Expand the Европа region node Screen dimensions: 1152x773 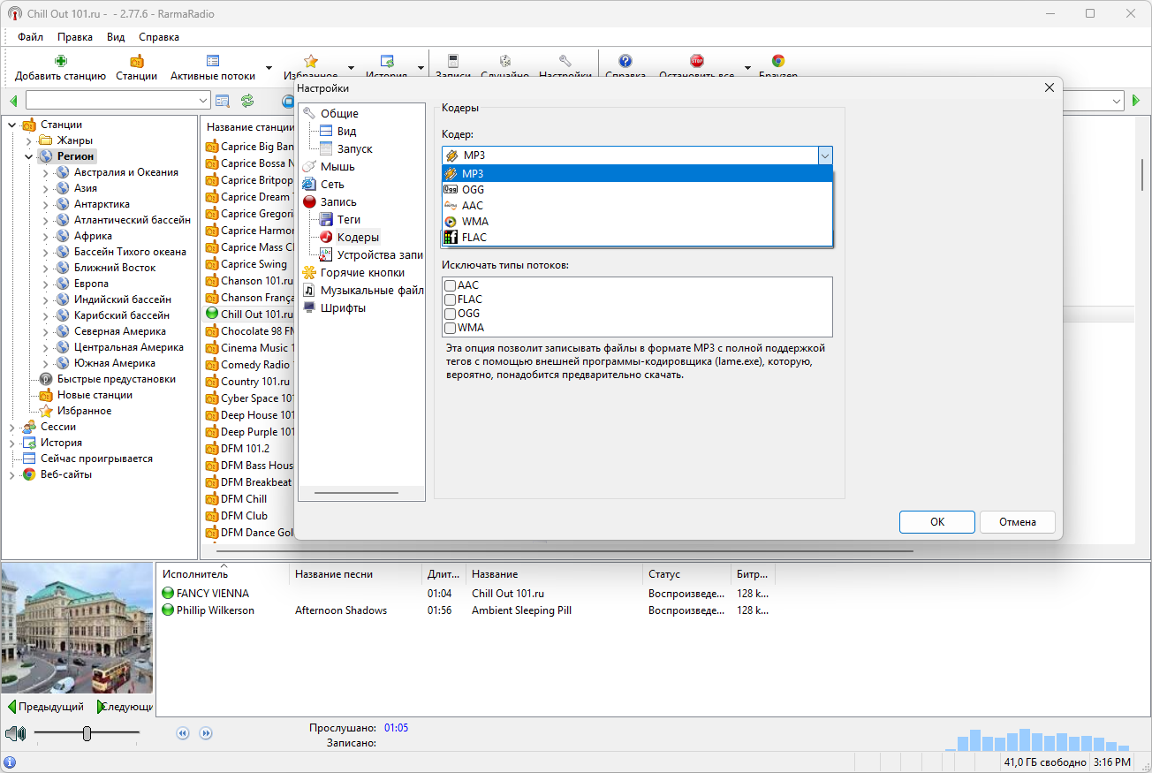tap(46, 284)
